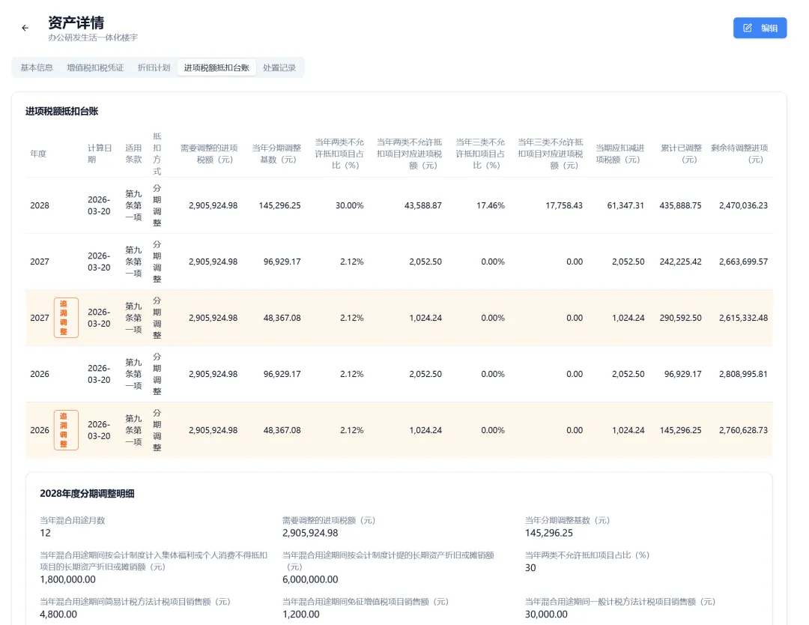Image resolution: width=809 pixels, height=625 pixels.
Task: Switch to the 基本信息 tab
Action: pos(37,67)
